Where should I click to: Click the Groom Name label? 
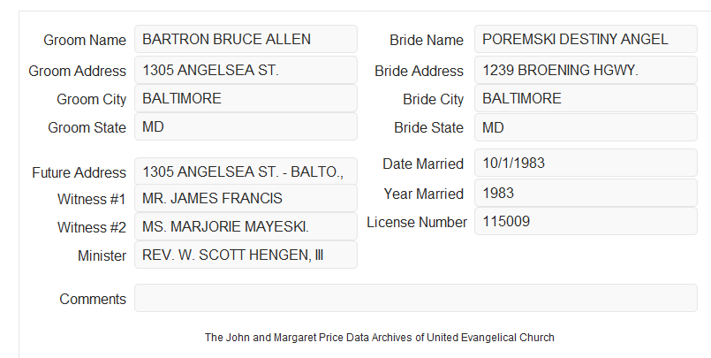click(85, 40)
